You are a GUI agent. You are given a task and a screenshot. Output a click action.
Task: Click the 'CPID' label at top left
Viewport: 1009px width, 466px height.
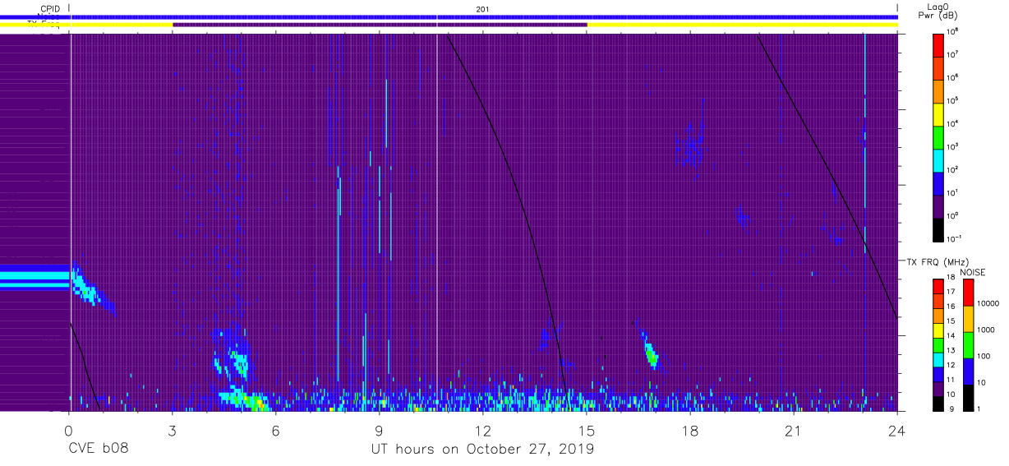click(x=50, y=8)
